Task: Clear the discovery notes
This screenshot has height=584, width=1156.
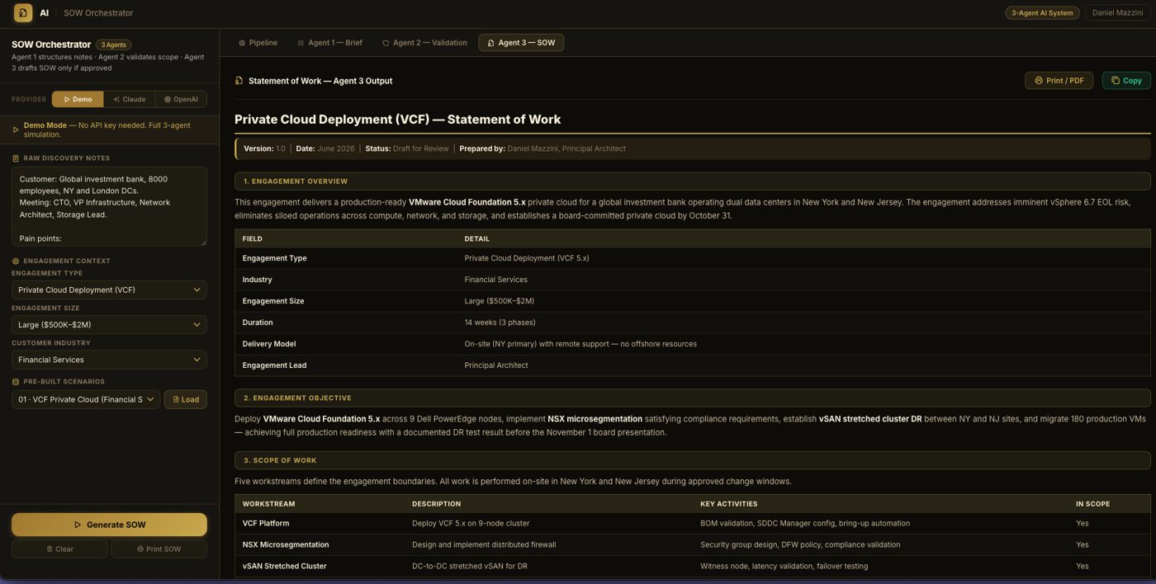Action: pyautogui.click(x=59, y=549)
